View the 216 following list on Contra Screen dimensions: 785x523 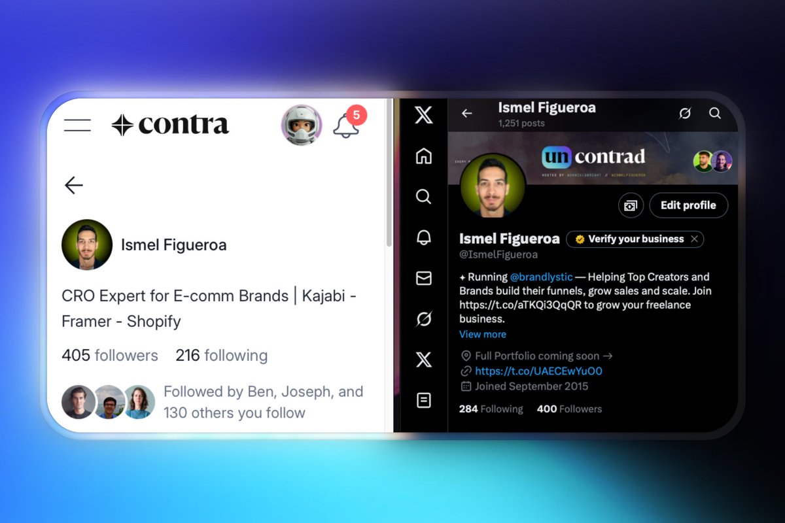[221, 356]
